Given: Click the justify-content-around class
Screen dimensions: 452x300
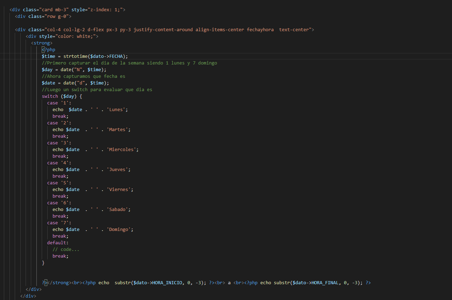Looking at the screenshot, I should pyautogui.click(x=163, y=29).
